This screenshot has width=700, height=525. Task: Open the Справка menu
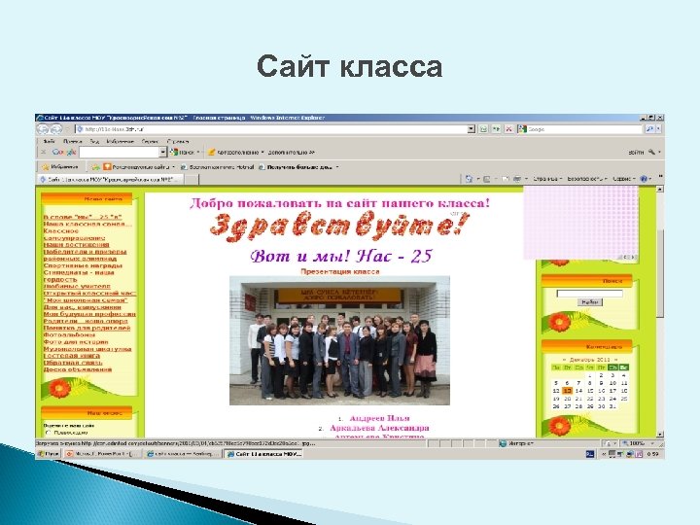coord(178,142)
